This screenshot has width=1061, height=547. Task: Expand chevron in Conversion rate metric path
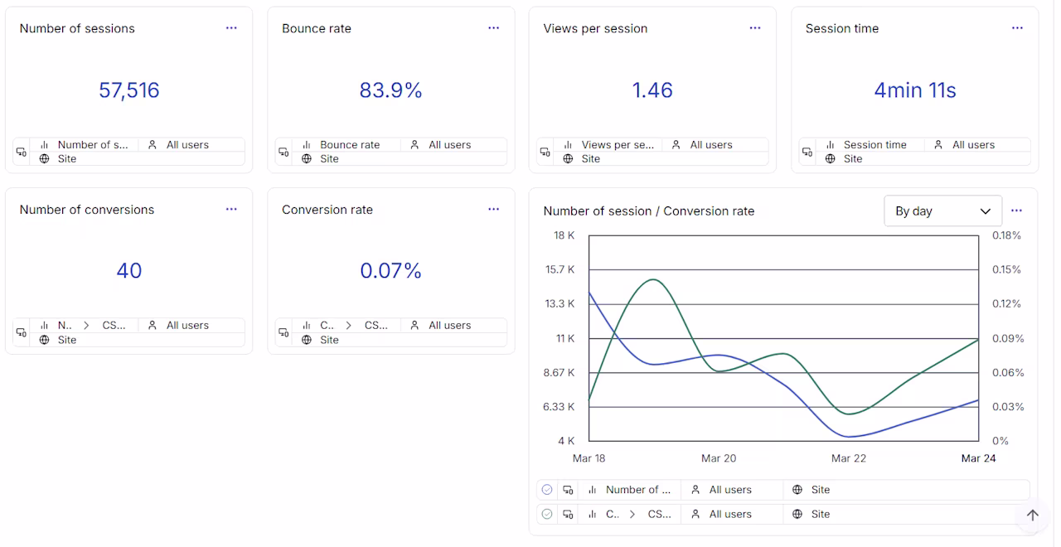click(x=348, y=326)
